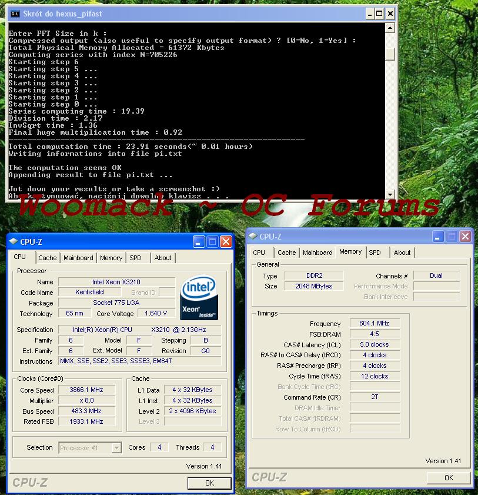Click the console vertical scrollbar thumb
The height and width of the screenshot is (495, 478).
click(x=390, y=54)
